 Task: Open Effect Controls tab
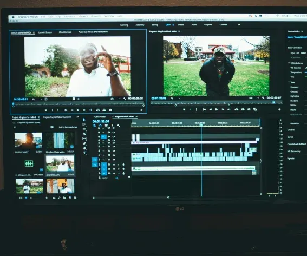(x=65, y=32)
